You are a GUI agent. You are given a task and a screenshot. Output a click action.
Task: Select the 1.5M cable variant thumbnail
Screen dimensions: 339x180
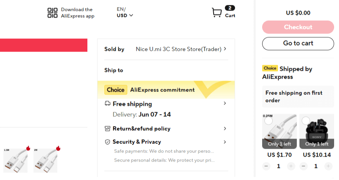click(x=15, y=160)
